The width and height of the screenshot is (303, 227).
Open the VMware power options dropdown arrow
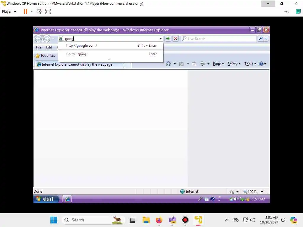click(x=32, y=12)
